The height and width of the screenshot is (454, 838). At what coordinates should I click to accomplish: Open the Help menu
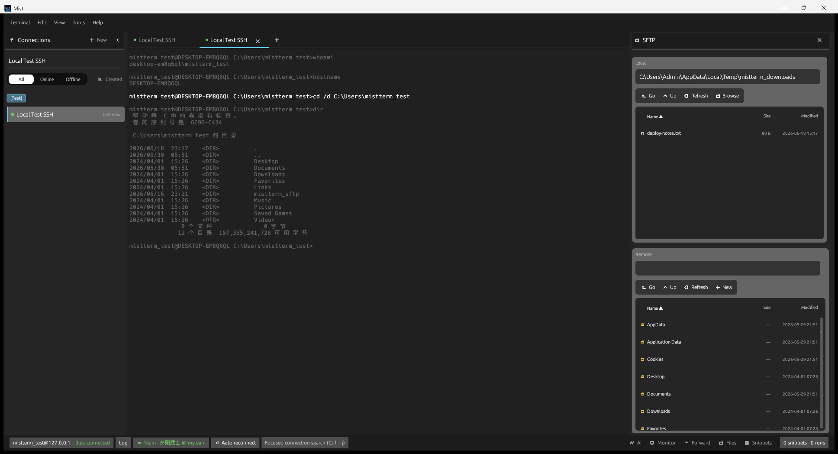[98, 23]
